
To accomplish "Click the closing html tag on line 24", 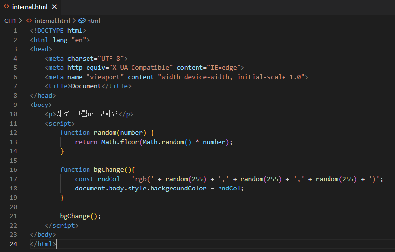I will [x=43, y=244].
